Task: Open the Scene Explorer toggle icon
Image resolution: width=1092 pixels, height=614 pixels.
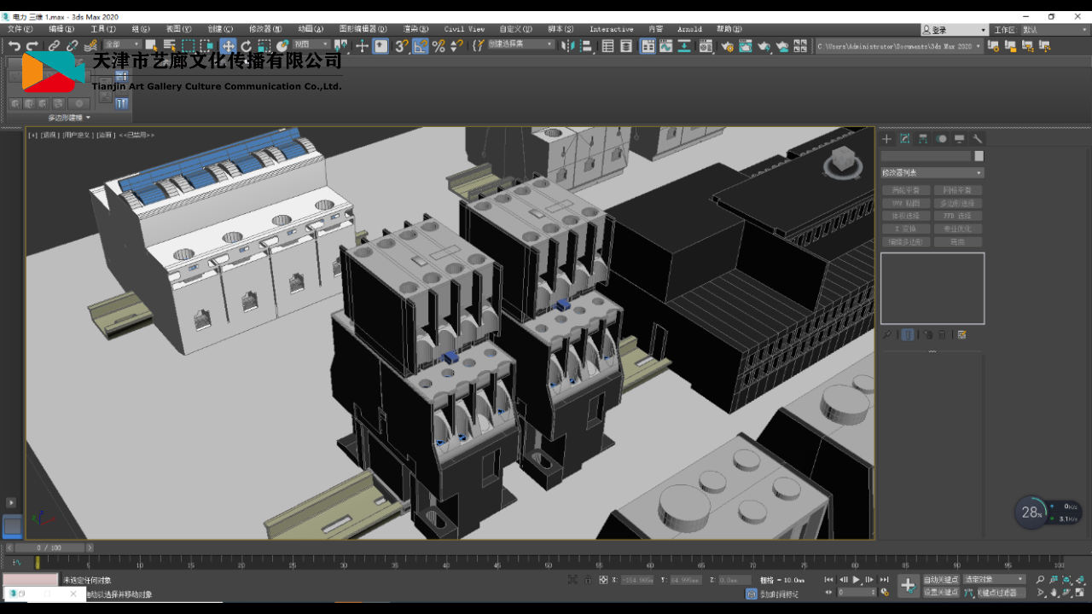Action: click(608, 46)
